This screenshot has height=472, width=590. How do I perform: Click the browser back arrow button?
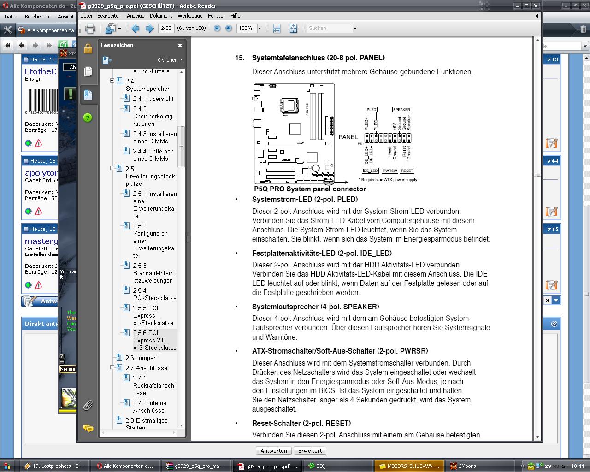[22, 45]
